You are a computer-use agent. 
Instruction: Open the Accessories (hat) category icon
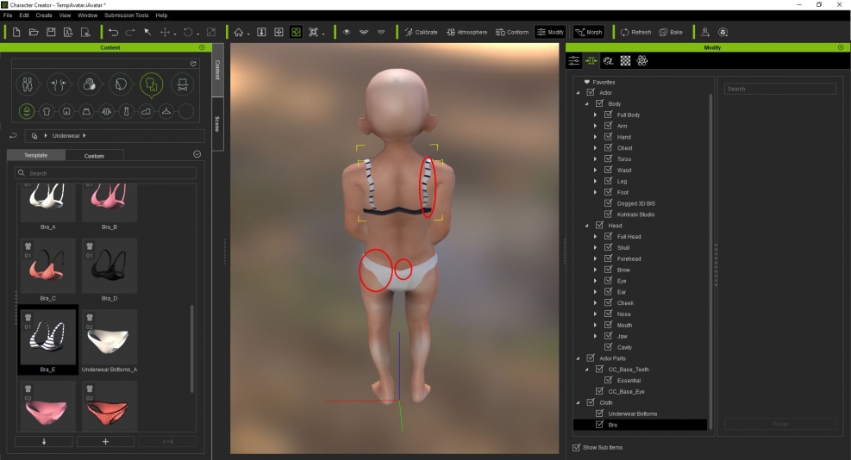[182, 84]
